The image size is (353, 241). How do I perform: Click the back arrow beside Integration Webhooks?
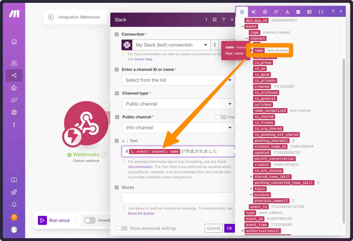(x=51, y=17)
